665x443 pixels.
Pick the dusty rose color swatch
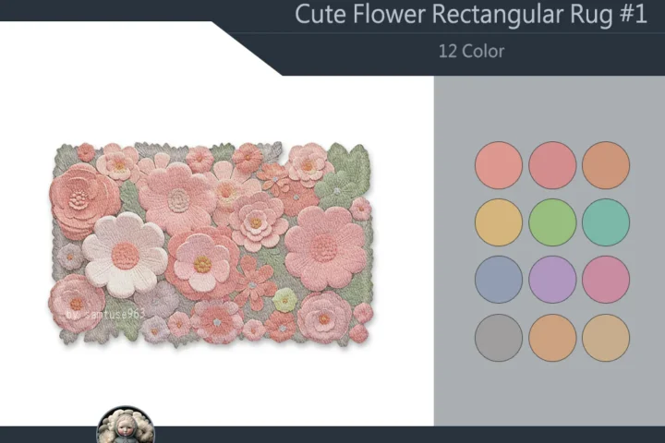click(552, 165)
